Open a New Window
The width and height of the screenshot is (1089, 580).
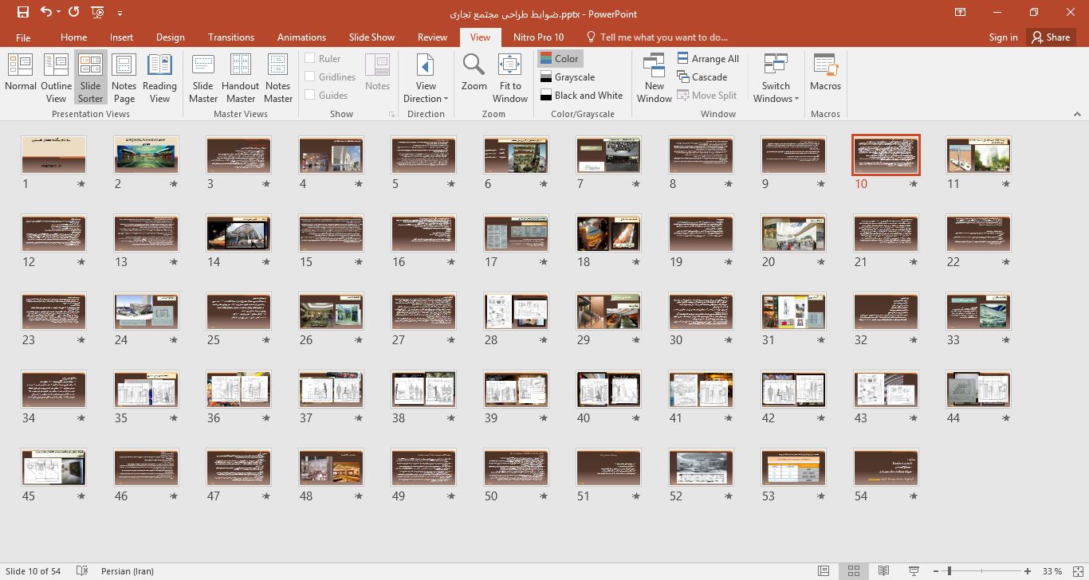[654, 77]
